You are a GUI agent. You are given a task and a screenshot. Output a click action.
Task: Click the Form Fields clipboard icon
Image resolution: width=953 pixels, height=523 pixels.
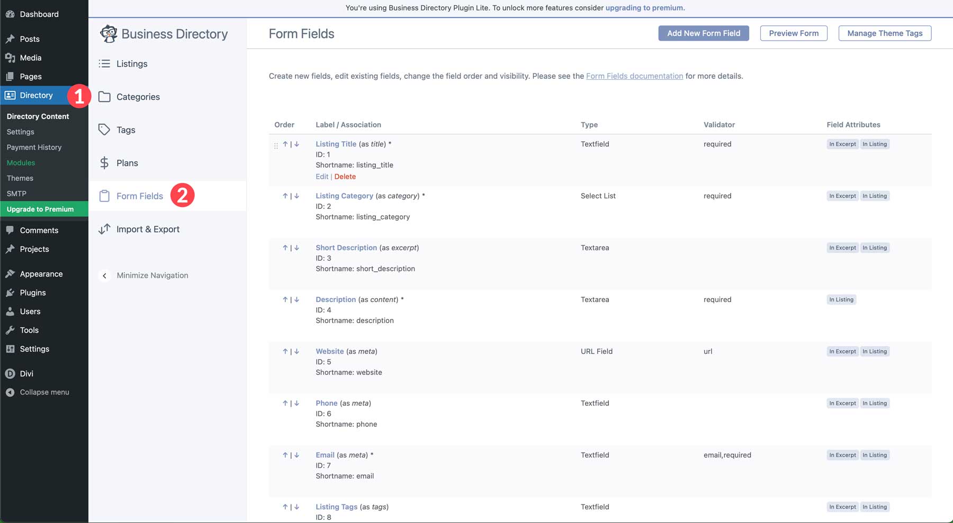104,196
